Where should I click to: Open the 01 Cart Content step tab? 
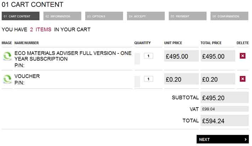21,16
